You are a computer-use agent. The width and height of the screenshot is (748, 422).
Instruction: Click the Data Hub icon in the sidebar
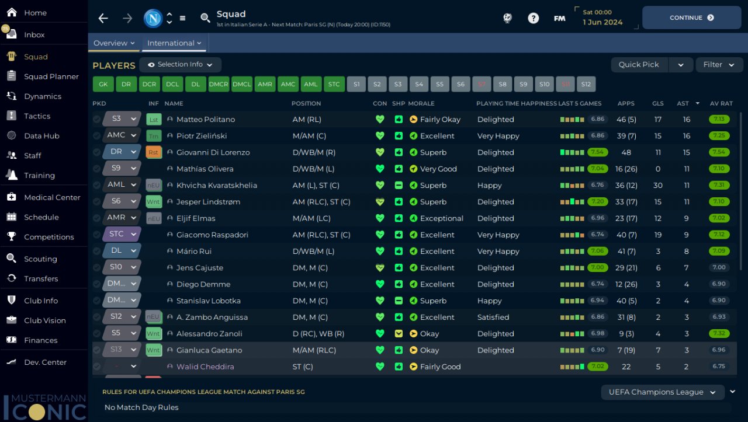12,135
